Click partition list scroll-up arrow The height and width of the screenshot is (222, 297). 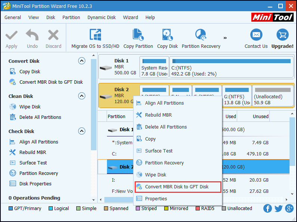293,114
